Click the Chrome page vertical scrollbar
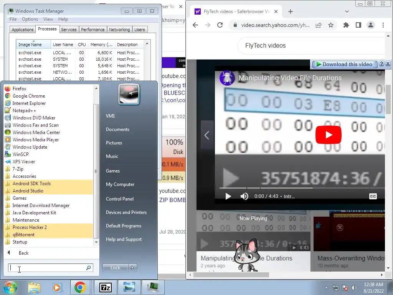The height and width of the screenshot is (295, 393). tap(388, 99)
